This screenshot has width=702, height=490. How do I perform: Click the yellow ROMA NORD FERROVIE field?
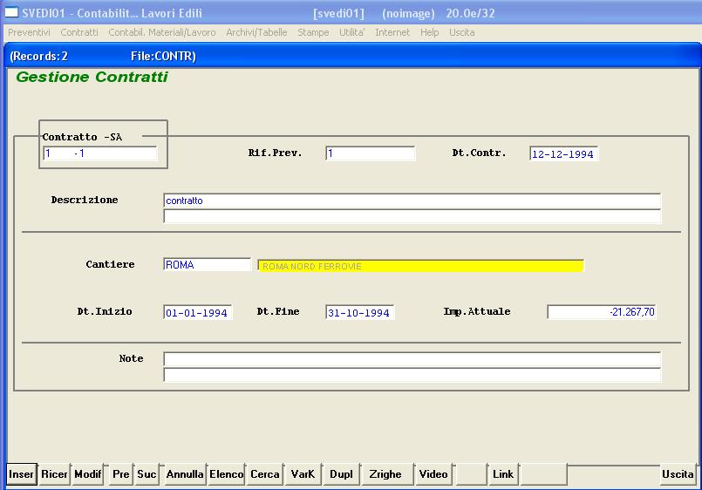point(421,266)
